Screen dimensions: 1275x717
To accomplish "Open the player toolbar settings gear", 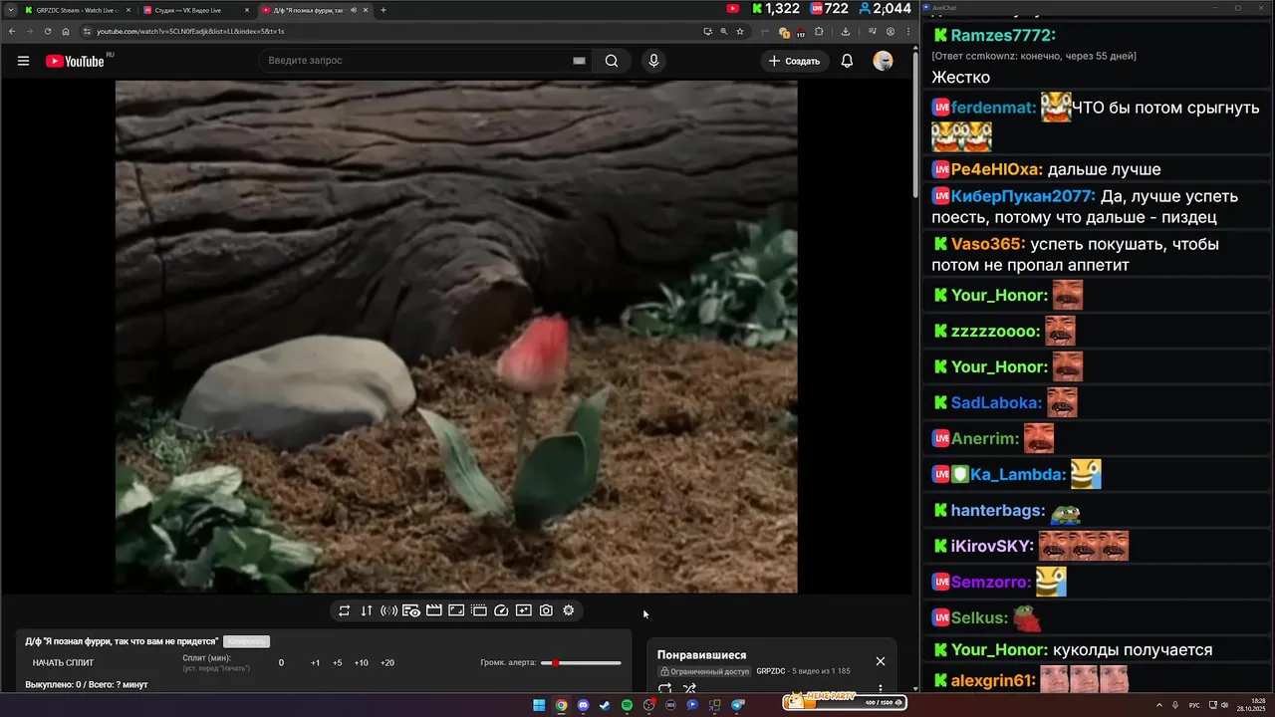I will click(x=569, y=610).
